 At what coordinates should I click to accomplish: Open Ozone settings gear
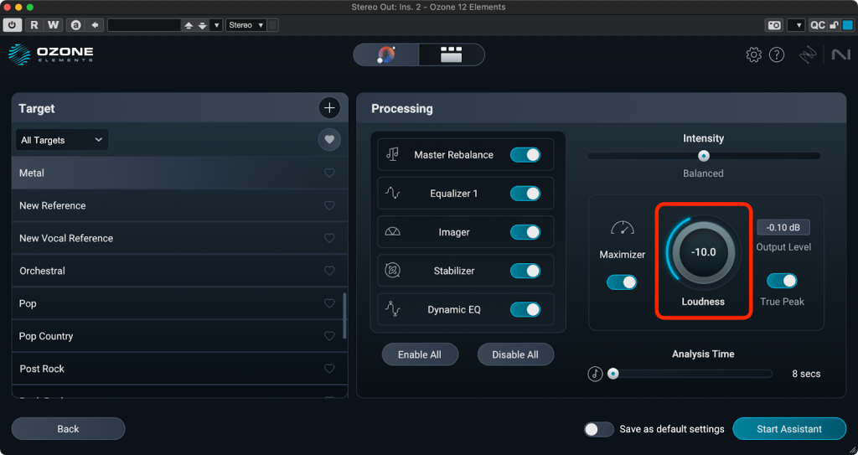point(753,55)
